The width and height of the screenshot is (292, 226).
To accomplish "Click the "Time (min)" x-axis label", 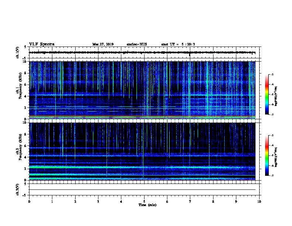I will [x=147, y=205].
